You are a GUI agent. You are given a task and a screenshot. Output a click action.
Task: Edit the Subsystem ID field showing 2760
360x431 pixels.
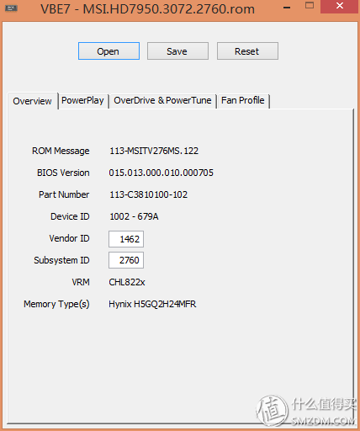pyautogui.click(x=126, y=260)
